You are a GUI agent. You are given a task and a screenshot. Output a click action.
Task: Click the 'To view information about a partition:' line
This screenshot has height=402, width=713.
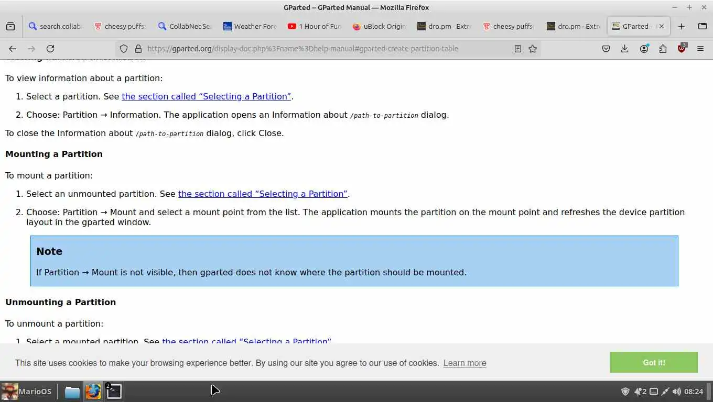(x=84, y=78)
